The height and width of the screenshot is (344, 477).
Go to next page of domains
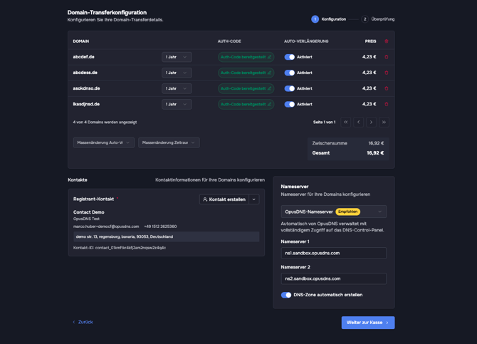tap(371, 122)
